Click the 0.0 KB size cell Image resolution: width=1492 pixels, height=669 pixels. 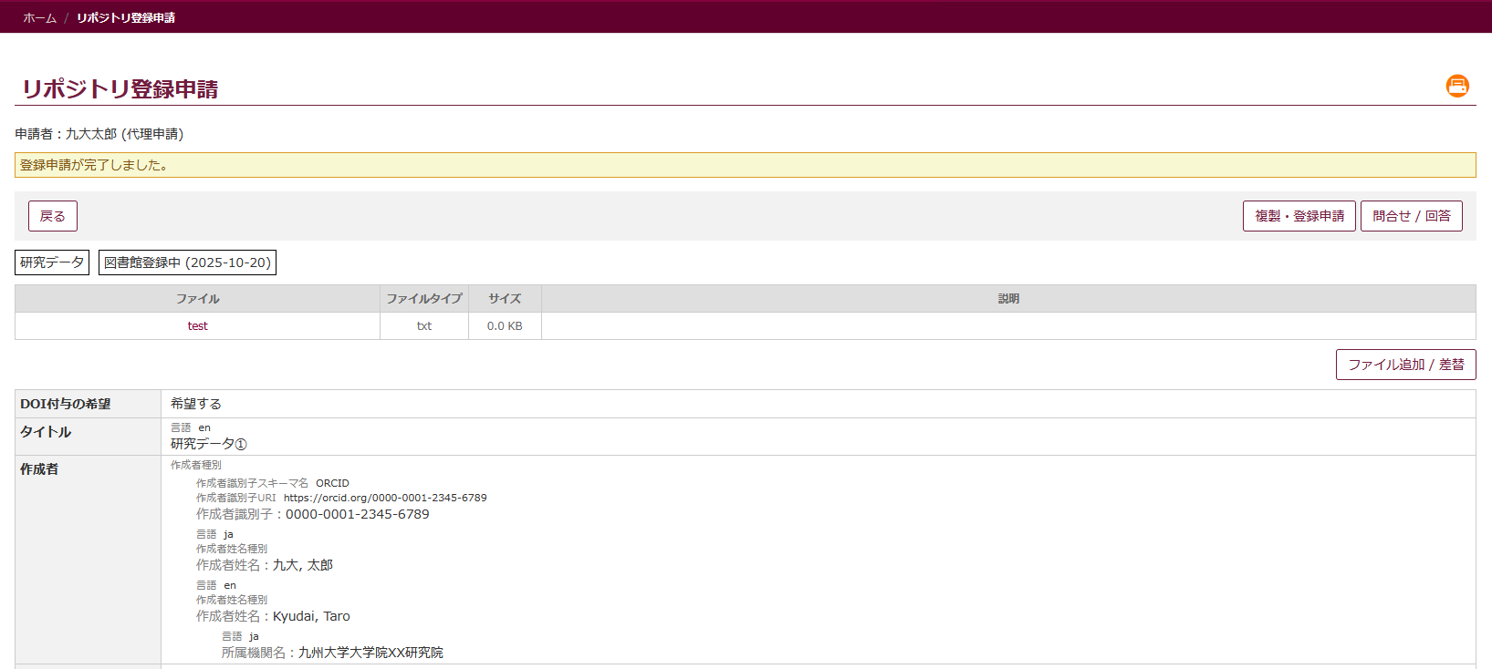(505, 326)
